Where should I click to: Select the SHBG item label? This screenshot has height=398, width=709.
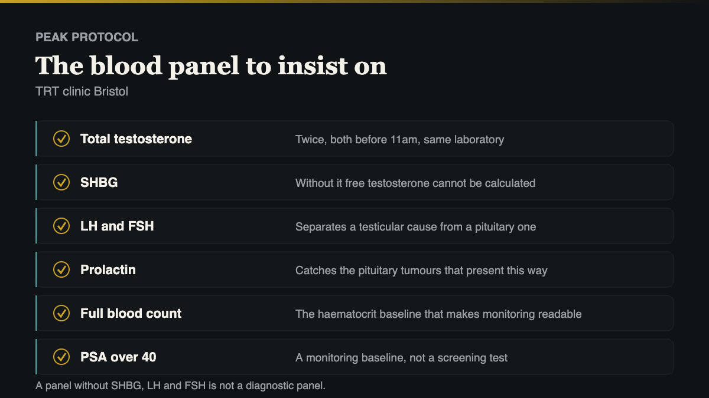[99, 183]
